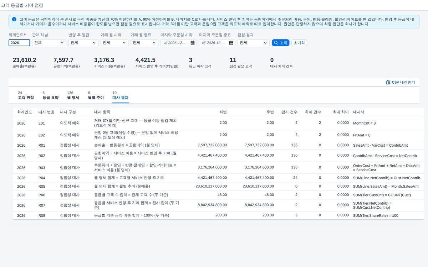The image size is (428, 267).
Task: Click the formula 'FrtAmt = 0'
Action: [362, 135]
